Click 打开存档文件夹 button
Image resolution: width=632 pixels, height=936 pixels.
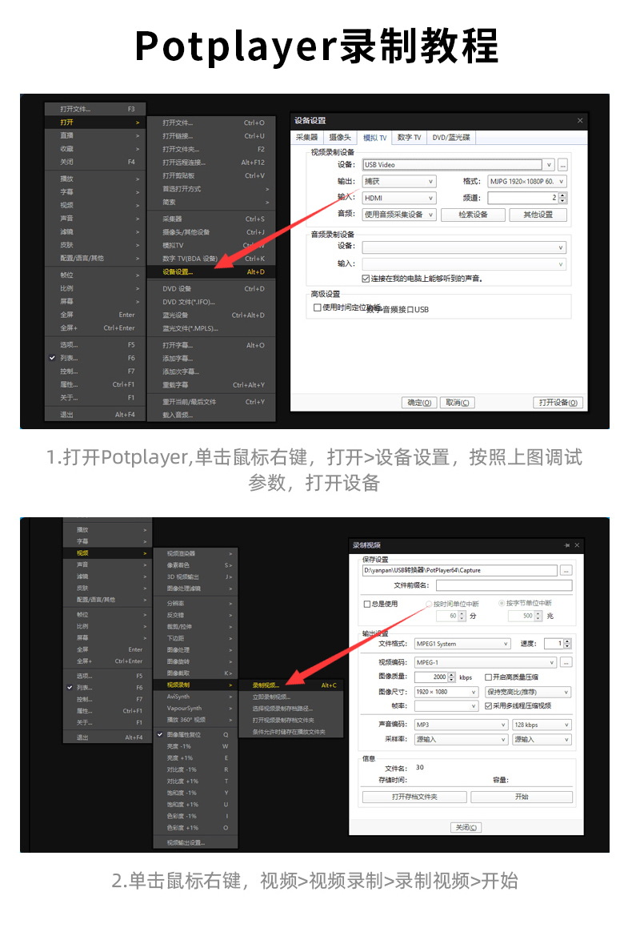click(414, 797)
